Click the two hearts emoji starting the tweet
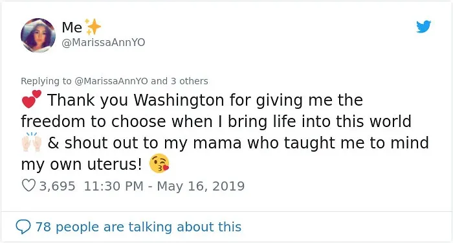 32,99
